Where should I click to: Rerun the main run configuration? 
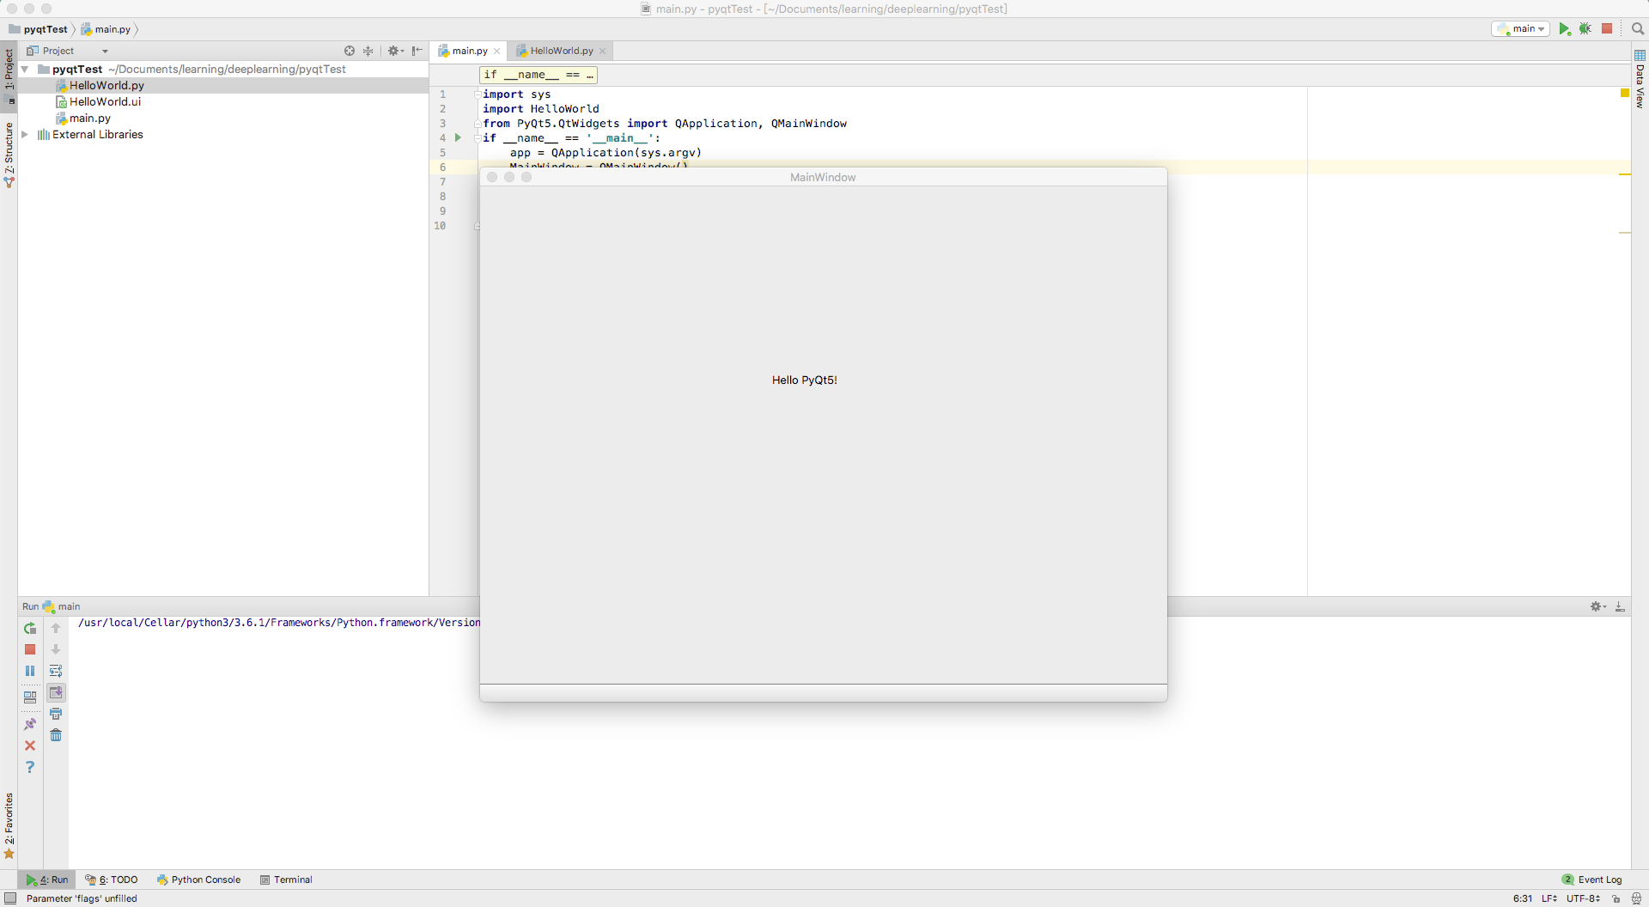[30, 629]
